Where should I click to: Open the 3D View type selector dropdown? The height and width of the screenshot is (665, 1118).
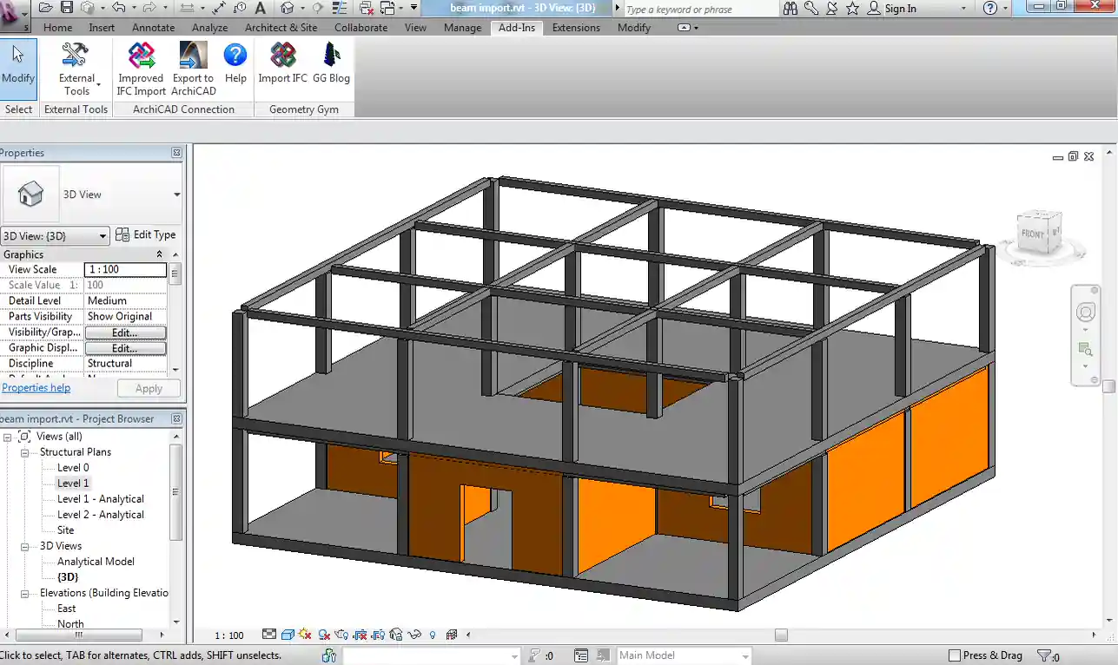(103, 235)
